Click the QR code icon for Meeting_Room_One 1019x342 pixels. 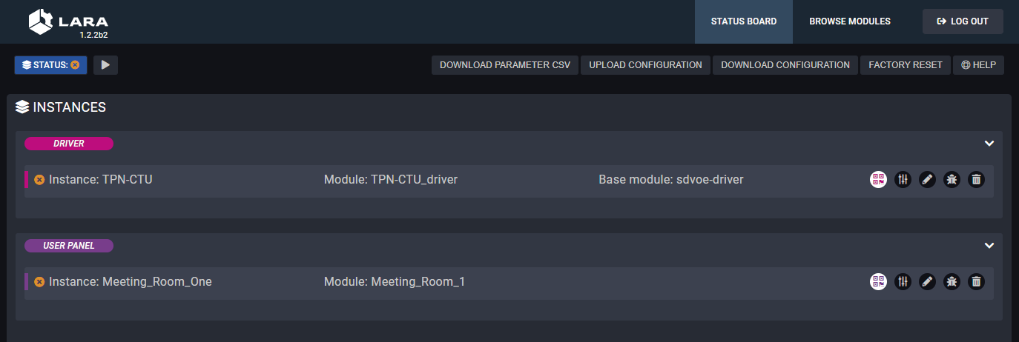[878, 281]
